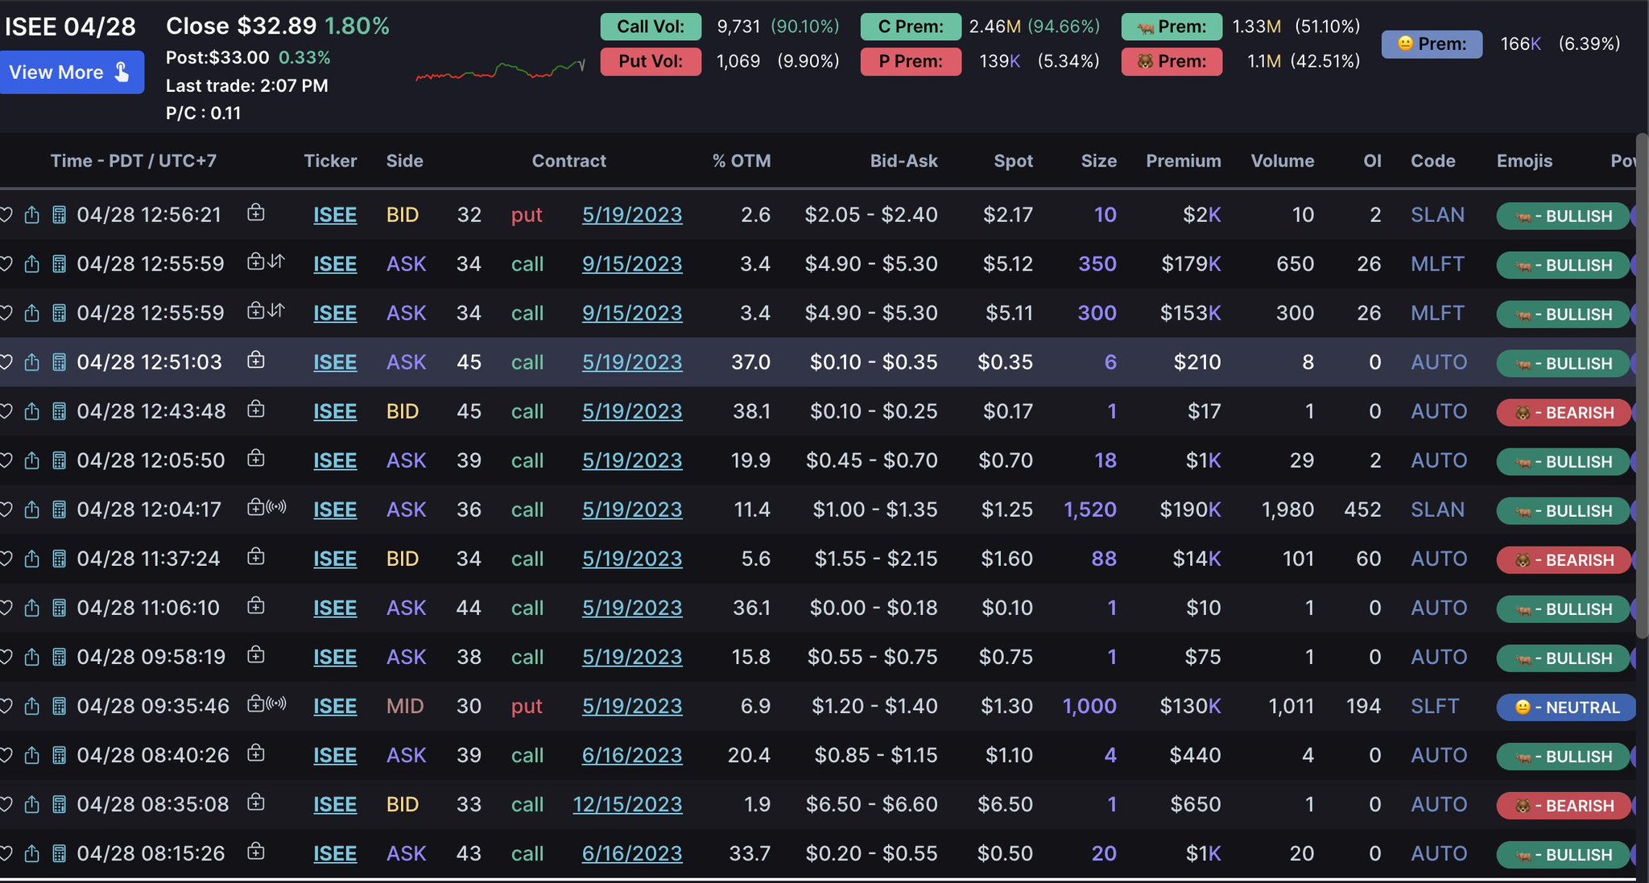1649x883 pixels.
Task: Favorite the 12:56:21 put trade heart icon
Action: click(x=6, y=214)
